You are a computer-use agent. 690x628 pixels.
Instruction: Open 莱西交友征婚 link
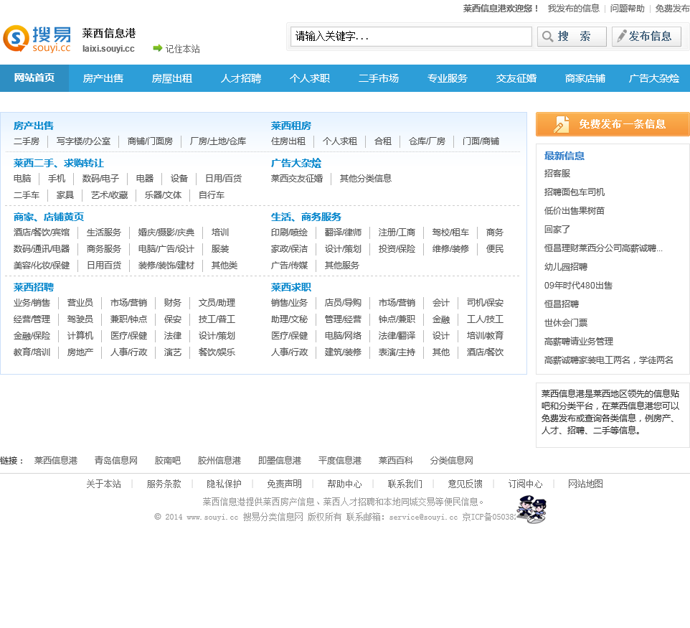(297, 179)
